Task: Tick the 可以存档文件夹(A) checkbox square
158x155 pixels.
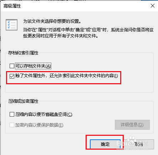Action: (x=12, y=66)
